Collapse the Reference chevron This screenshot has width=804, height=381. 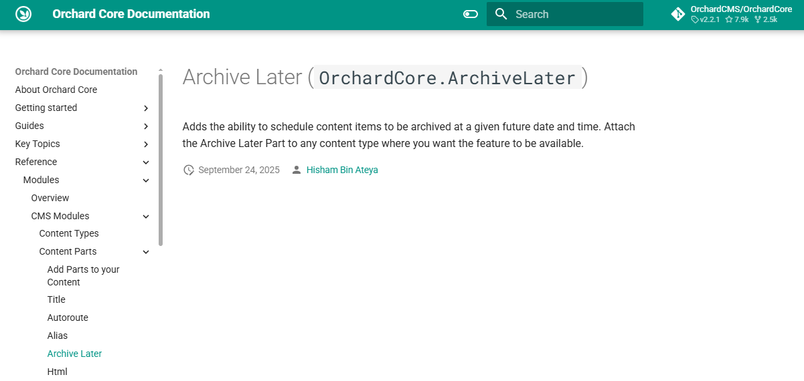146,162
